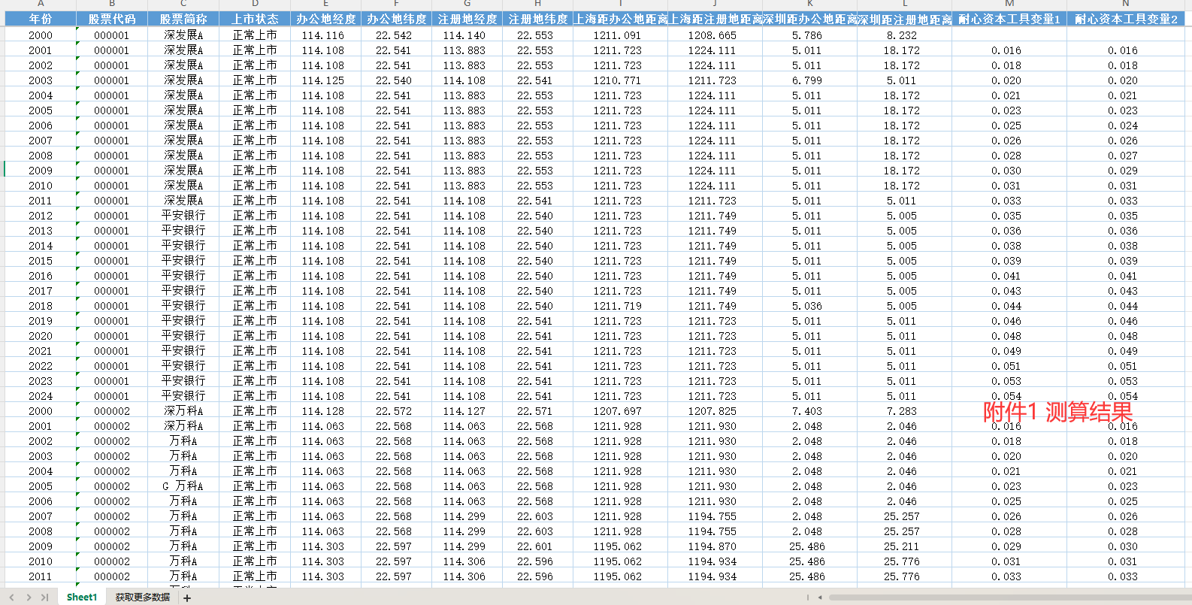Select the cell containing 114.140
The height and width of the screenshot is (605, 1192).
click(467, 35)
